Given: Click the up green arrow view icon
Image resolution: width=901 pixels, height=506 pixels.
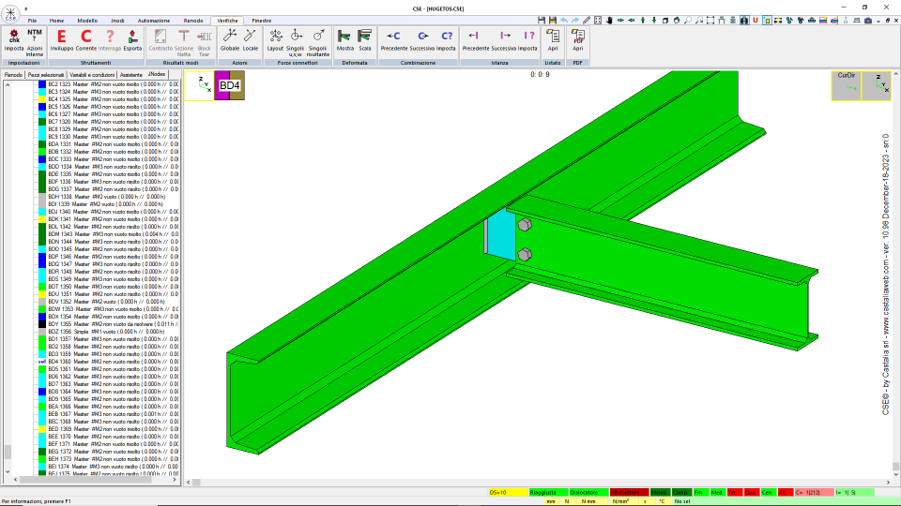Looking at the screenshot, I should 643,20.
